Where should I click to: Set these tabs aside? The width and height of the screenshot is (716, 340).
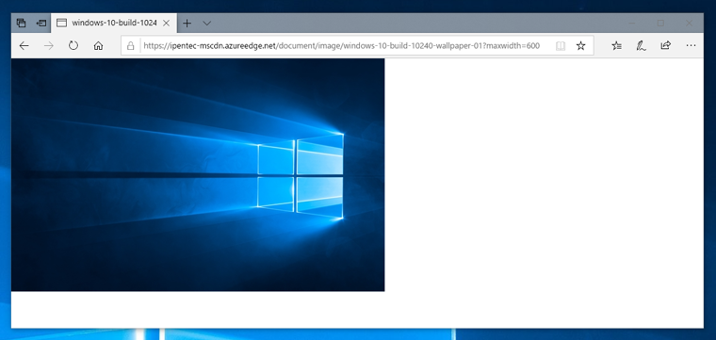click(x=41, y=23)
